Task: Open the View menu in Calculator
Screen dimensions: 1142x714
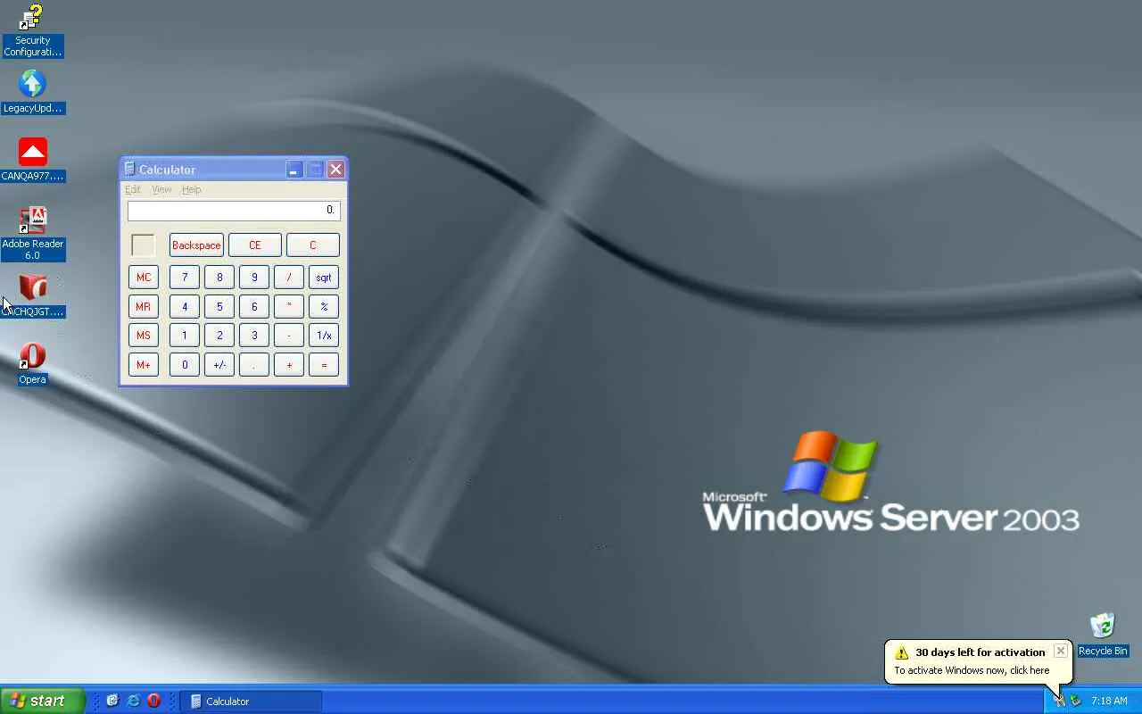Action: 161,189
